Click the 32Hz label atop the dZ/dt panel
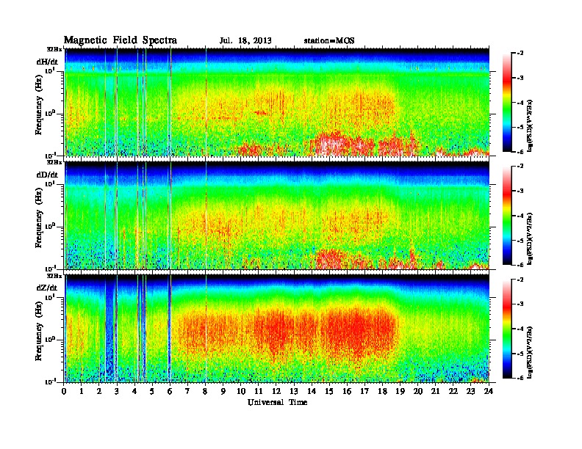This screenshot has height=449, width=582. [54, 276]
